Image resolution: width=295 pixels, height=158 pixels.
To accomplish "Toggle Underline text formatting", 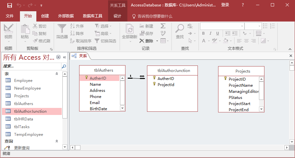I will (x=218, y=33).
